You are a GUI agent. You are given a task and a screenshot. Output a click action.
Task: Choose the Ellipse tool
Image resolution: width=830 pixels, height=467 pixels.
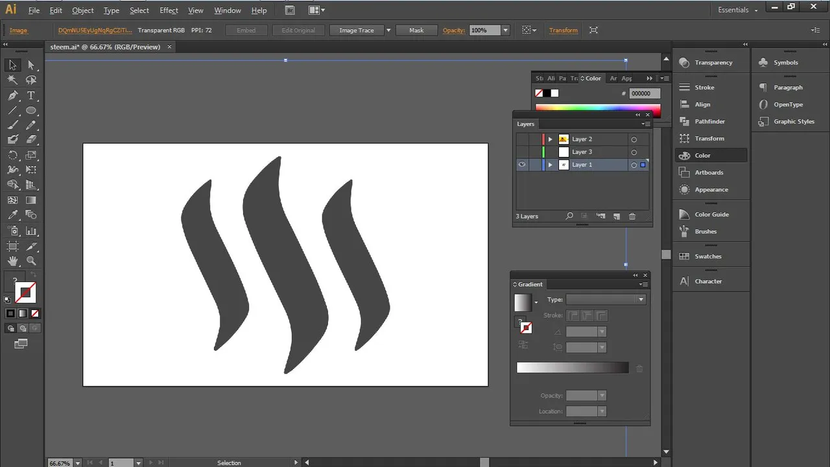31,110
